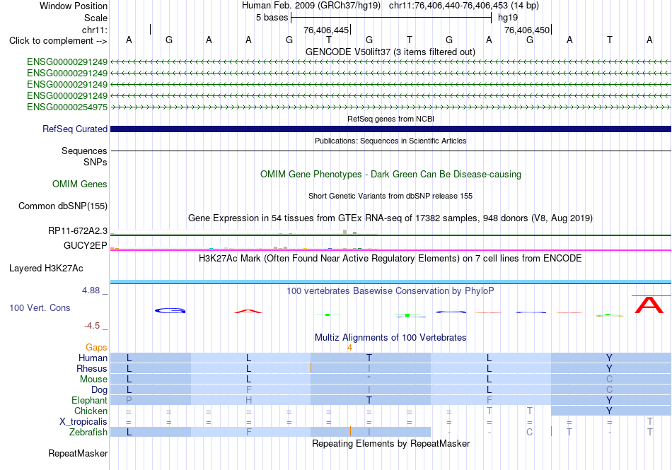
Task: Open the OMIM Gene Phenotypes track title
Action: [390, 174]
